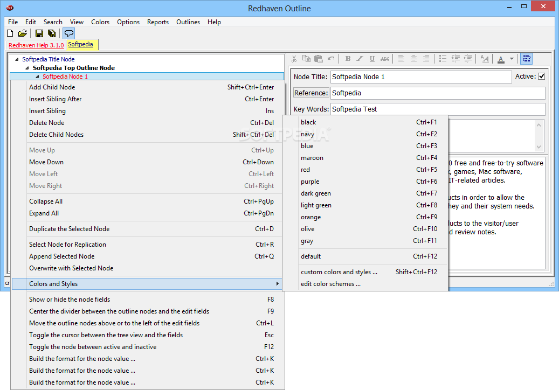Click the Open folder toolbar icon
The image size is (559, 390).
[23, 33]
